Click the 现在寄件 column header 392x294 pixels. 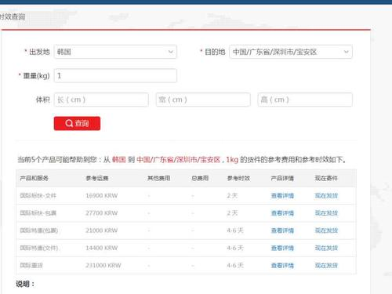[326, 178]
